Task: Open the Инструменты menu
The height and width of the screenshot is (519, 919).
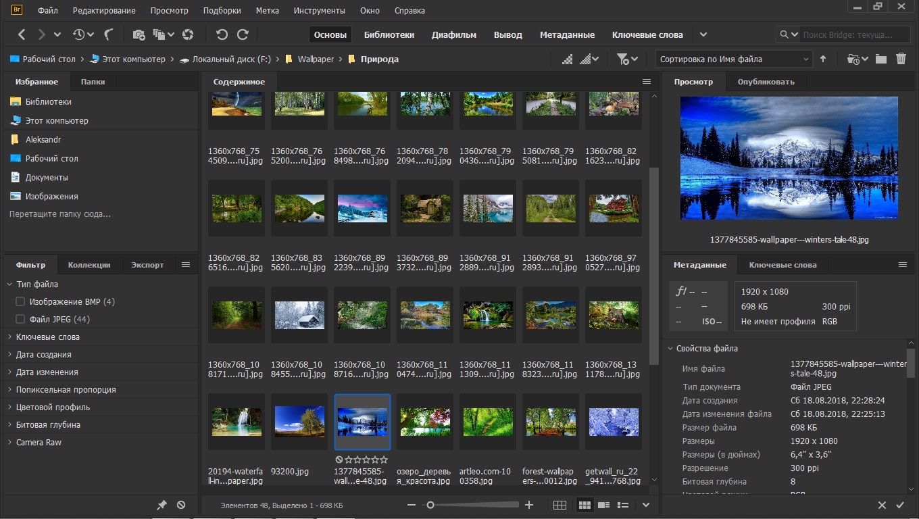Action: (319, 11)
